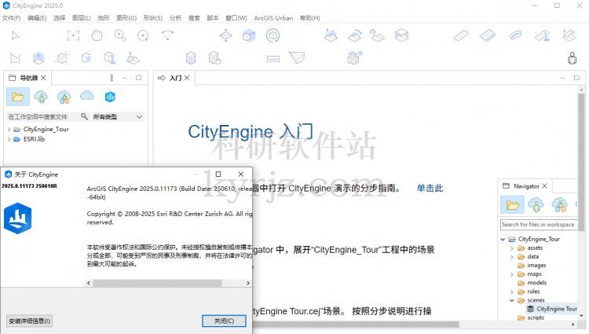Screen dimensions: 589x334
Task: Activate the Orbit circular navigation tool
Action: point(143,35)
